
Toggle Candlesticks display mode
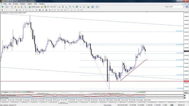[x=63, y=7]
